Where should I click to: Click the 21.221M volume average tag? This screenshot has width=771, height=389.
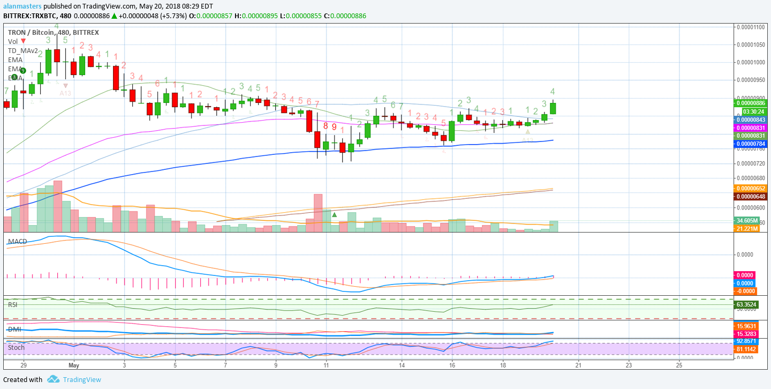[x=747, y=229]
